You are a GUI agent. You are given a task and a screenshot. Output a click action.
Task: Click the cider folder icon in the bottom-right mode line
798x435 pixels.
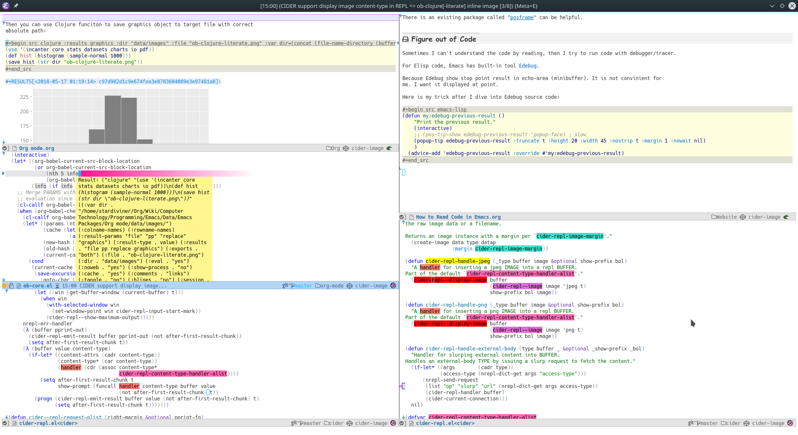[723, 423]
